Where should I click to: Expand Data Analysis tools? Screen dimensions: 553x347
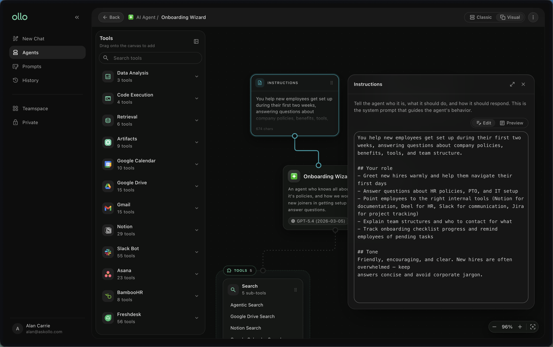pos(197,76)
